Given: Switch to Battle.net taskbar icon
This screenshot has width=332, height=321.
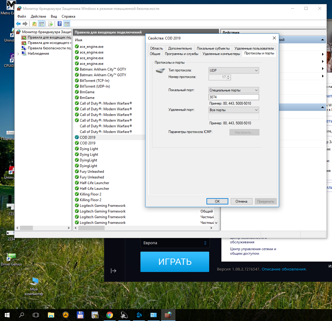Looking at the screenshot, I should click(139, 315).
